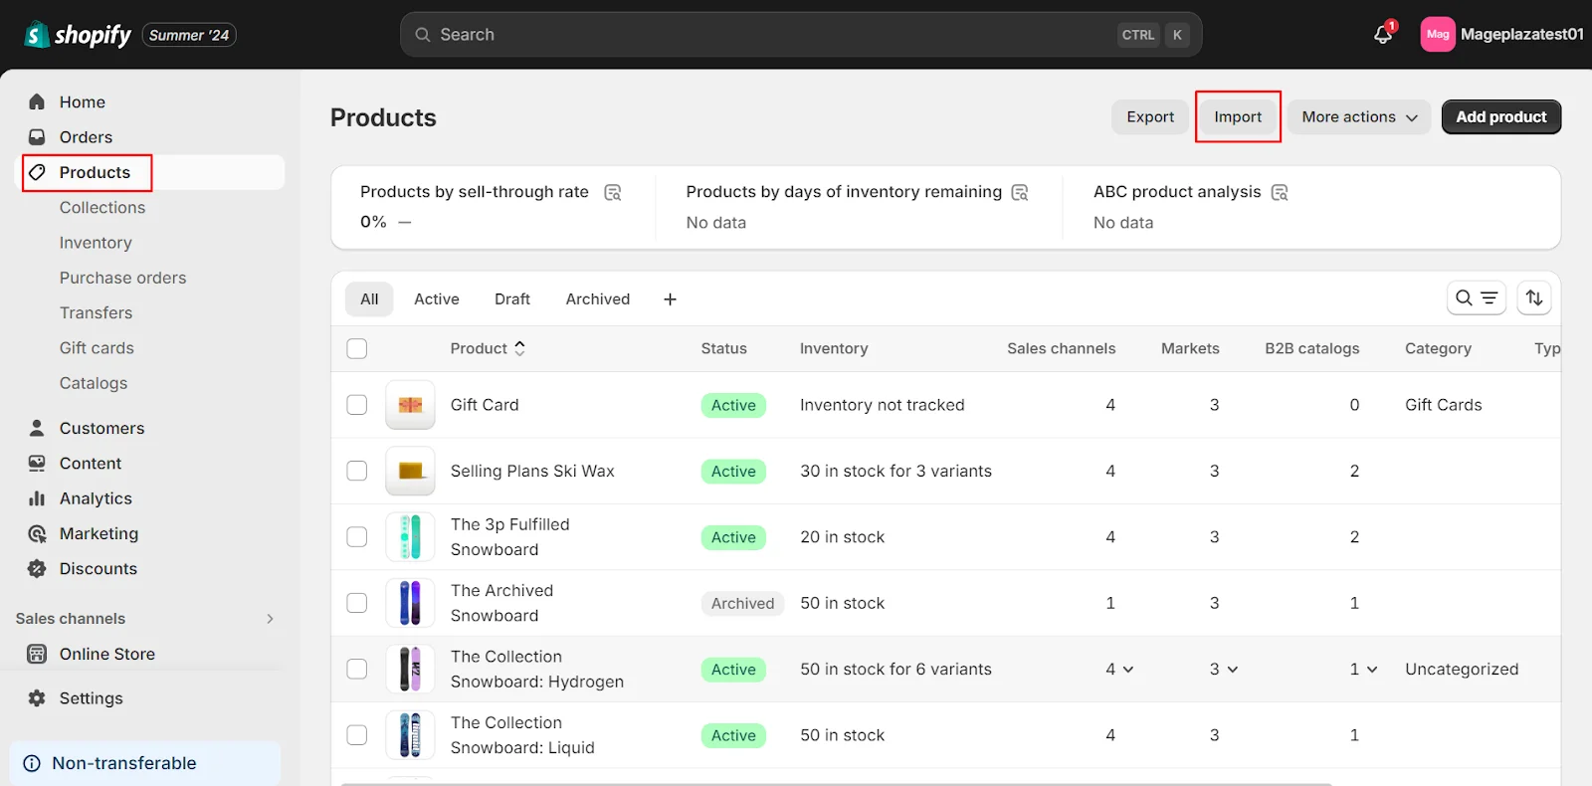The width and height of the screenshot is (1592, 786).
Task: Switch to the Archived tab
Action: pyautogui.click(x=598, y=299)
